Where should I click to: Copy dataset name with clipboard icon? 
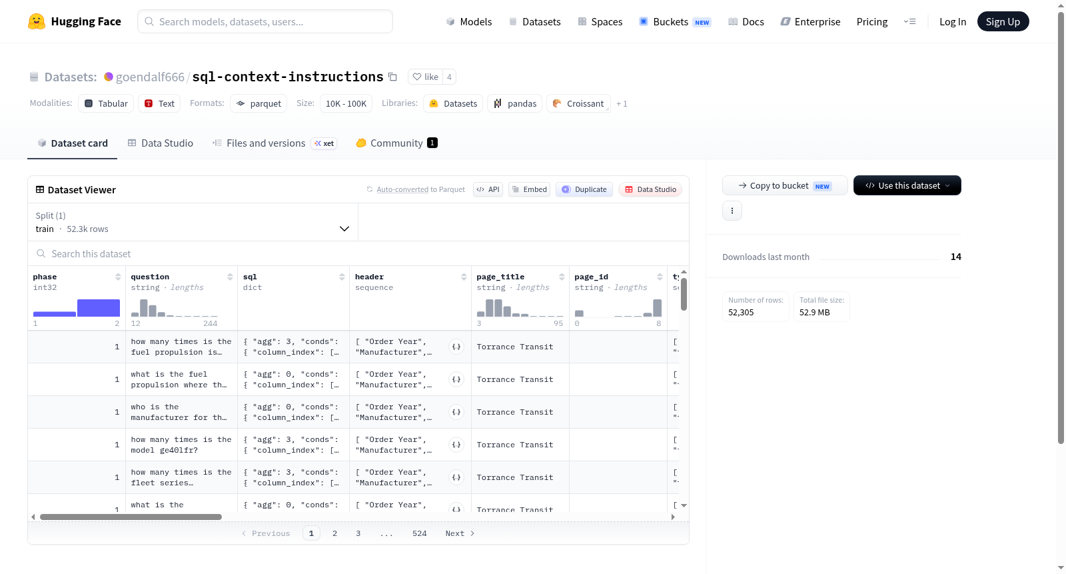point(392,77)
